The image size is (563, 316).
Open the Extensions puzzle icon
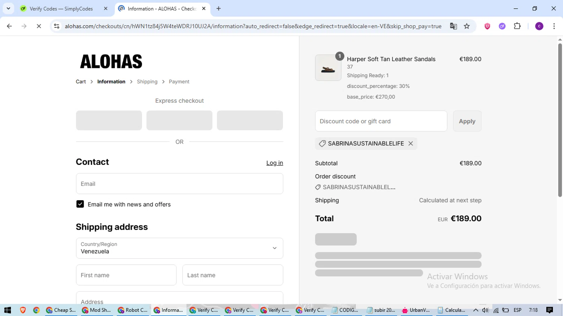point(517,26)
